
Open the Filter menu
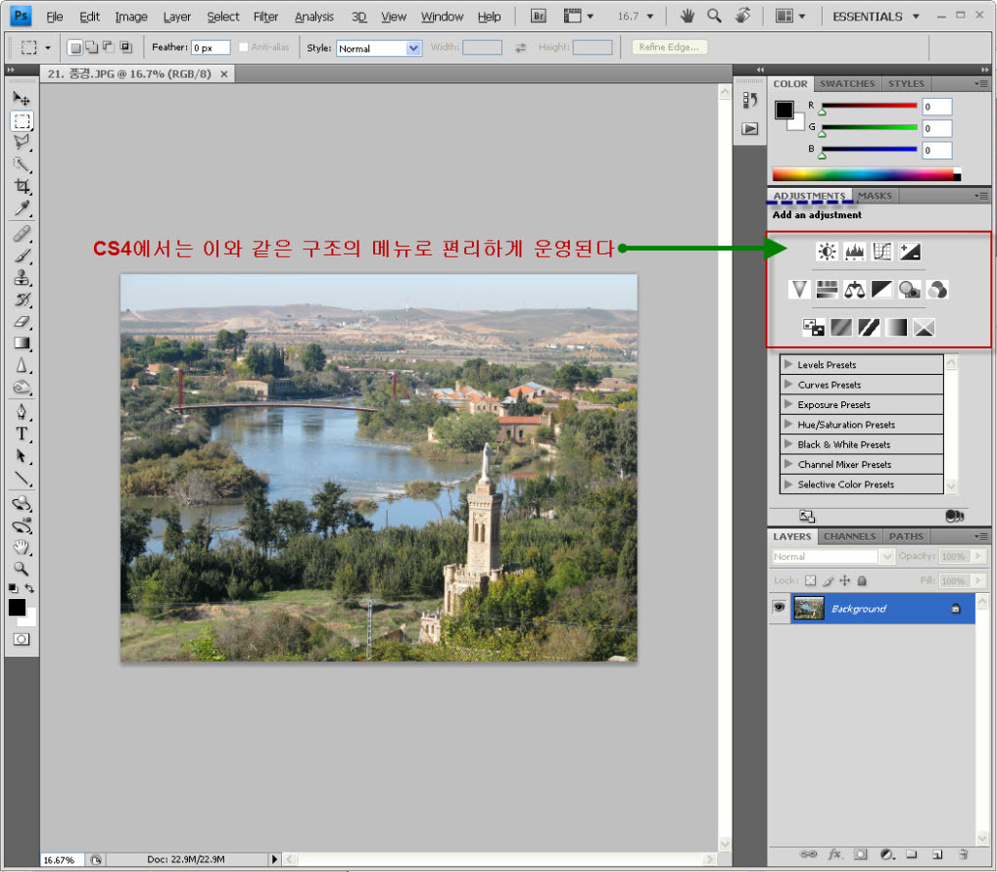pos(265,17)
